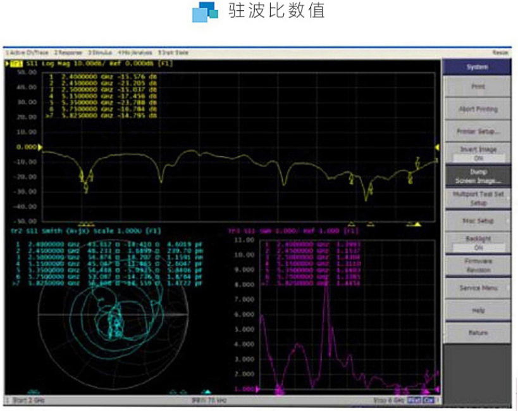Select the Tr3 S11 SWR trace label
Image resolution: width=518 pixels, height=411 pixels.
pyautogui.click(x=293, y=231)
